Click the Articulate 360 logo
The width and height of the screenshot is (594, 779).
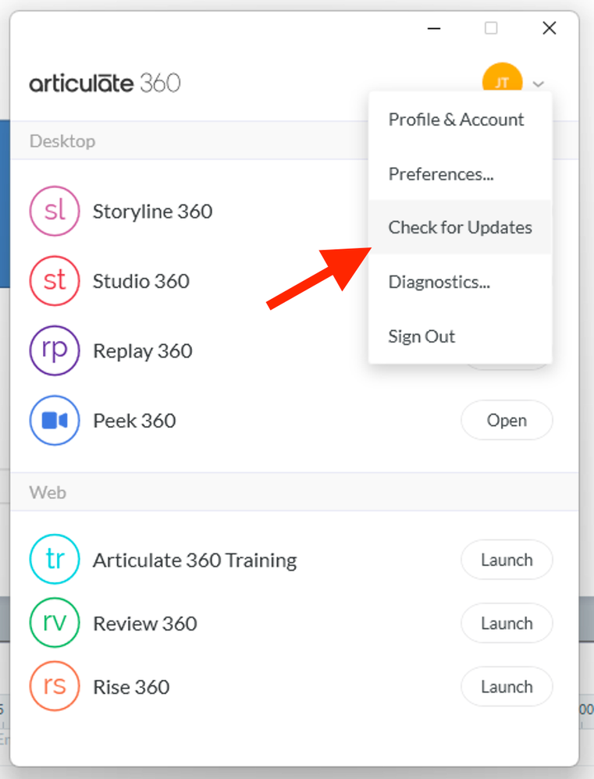[105, 83]
